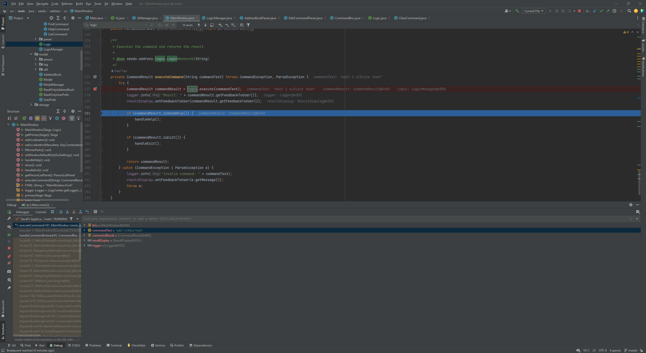Step out of the current frame
This screenshot has height=353, width=646.
(80, 212)
